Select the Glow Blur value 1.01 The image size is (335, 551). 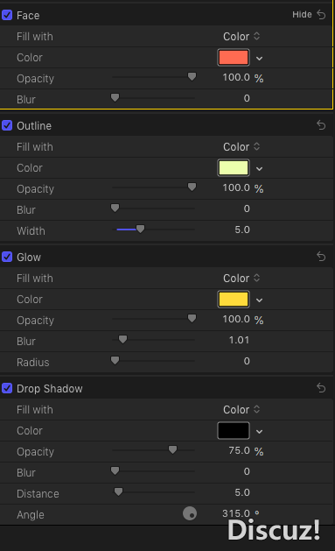click(240, 340)
